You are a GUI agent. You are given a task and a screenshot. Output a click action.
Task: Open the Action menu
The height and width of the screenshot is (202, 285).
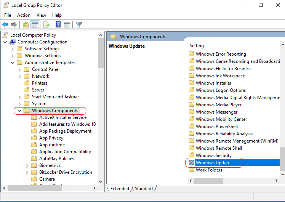[x=24, y=15]
